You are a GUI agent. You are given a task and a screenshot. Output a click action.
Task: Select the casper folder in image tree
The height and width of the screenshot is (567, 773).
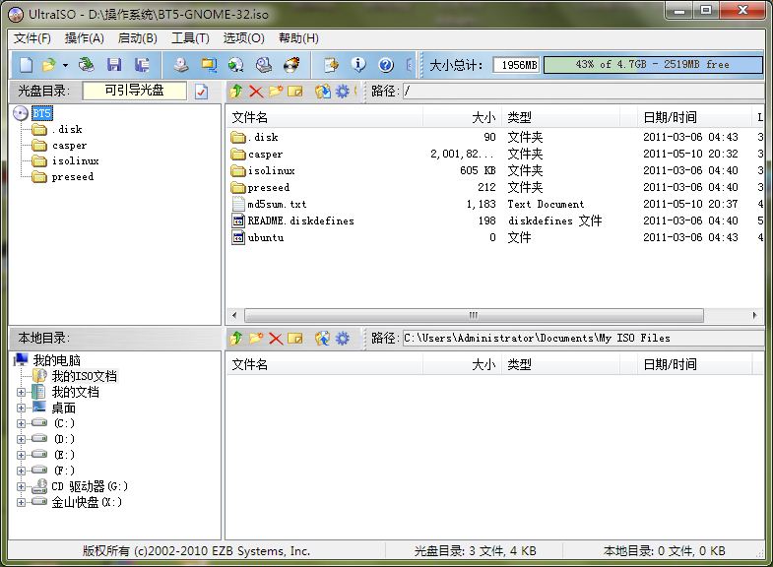coord(69,146)
